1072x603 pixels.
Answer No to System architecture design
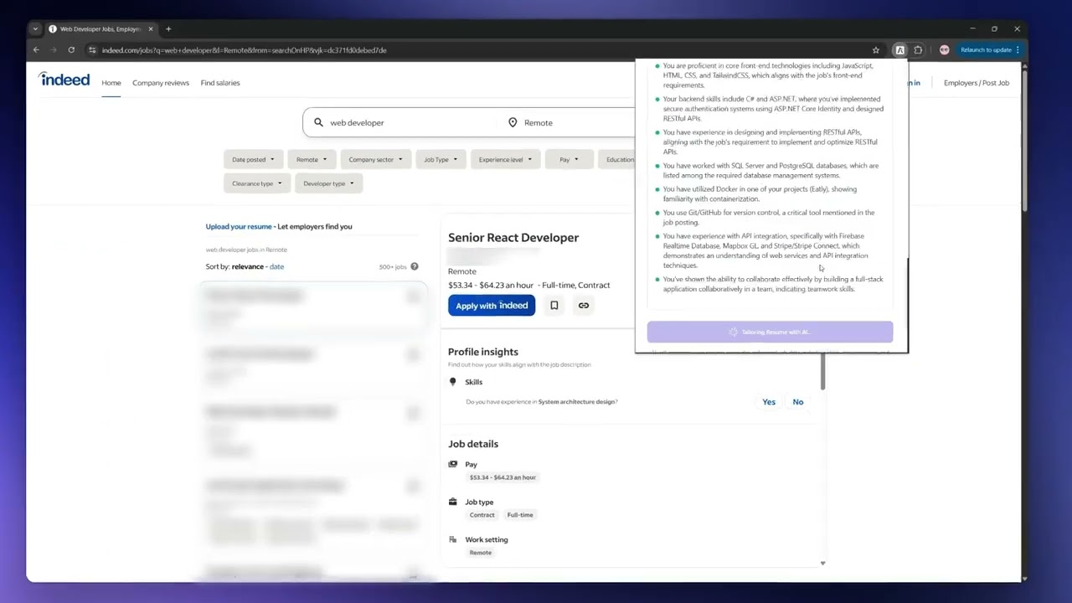(798, 402)
